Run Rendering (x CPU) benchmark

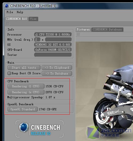(26, 92)
